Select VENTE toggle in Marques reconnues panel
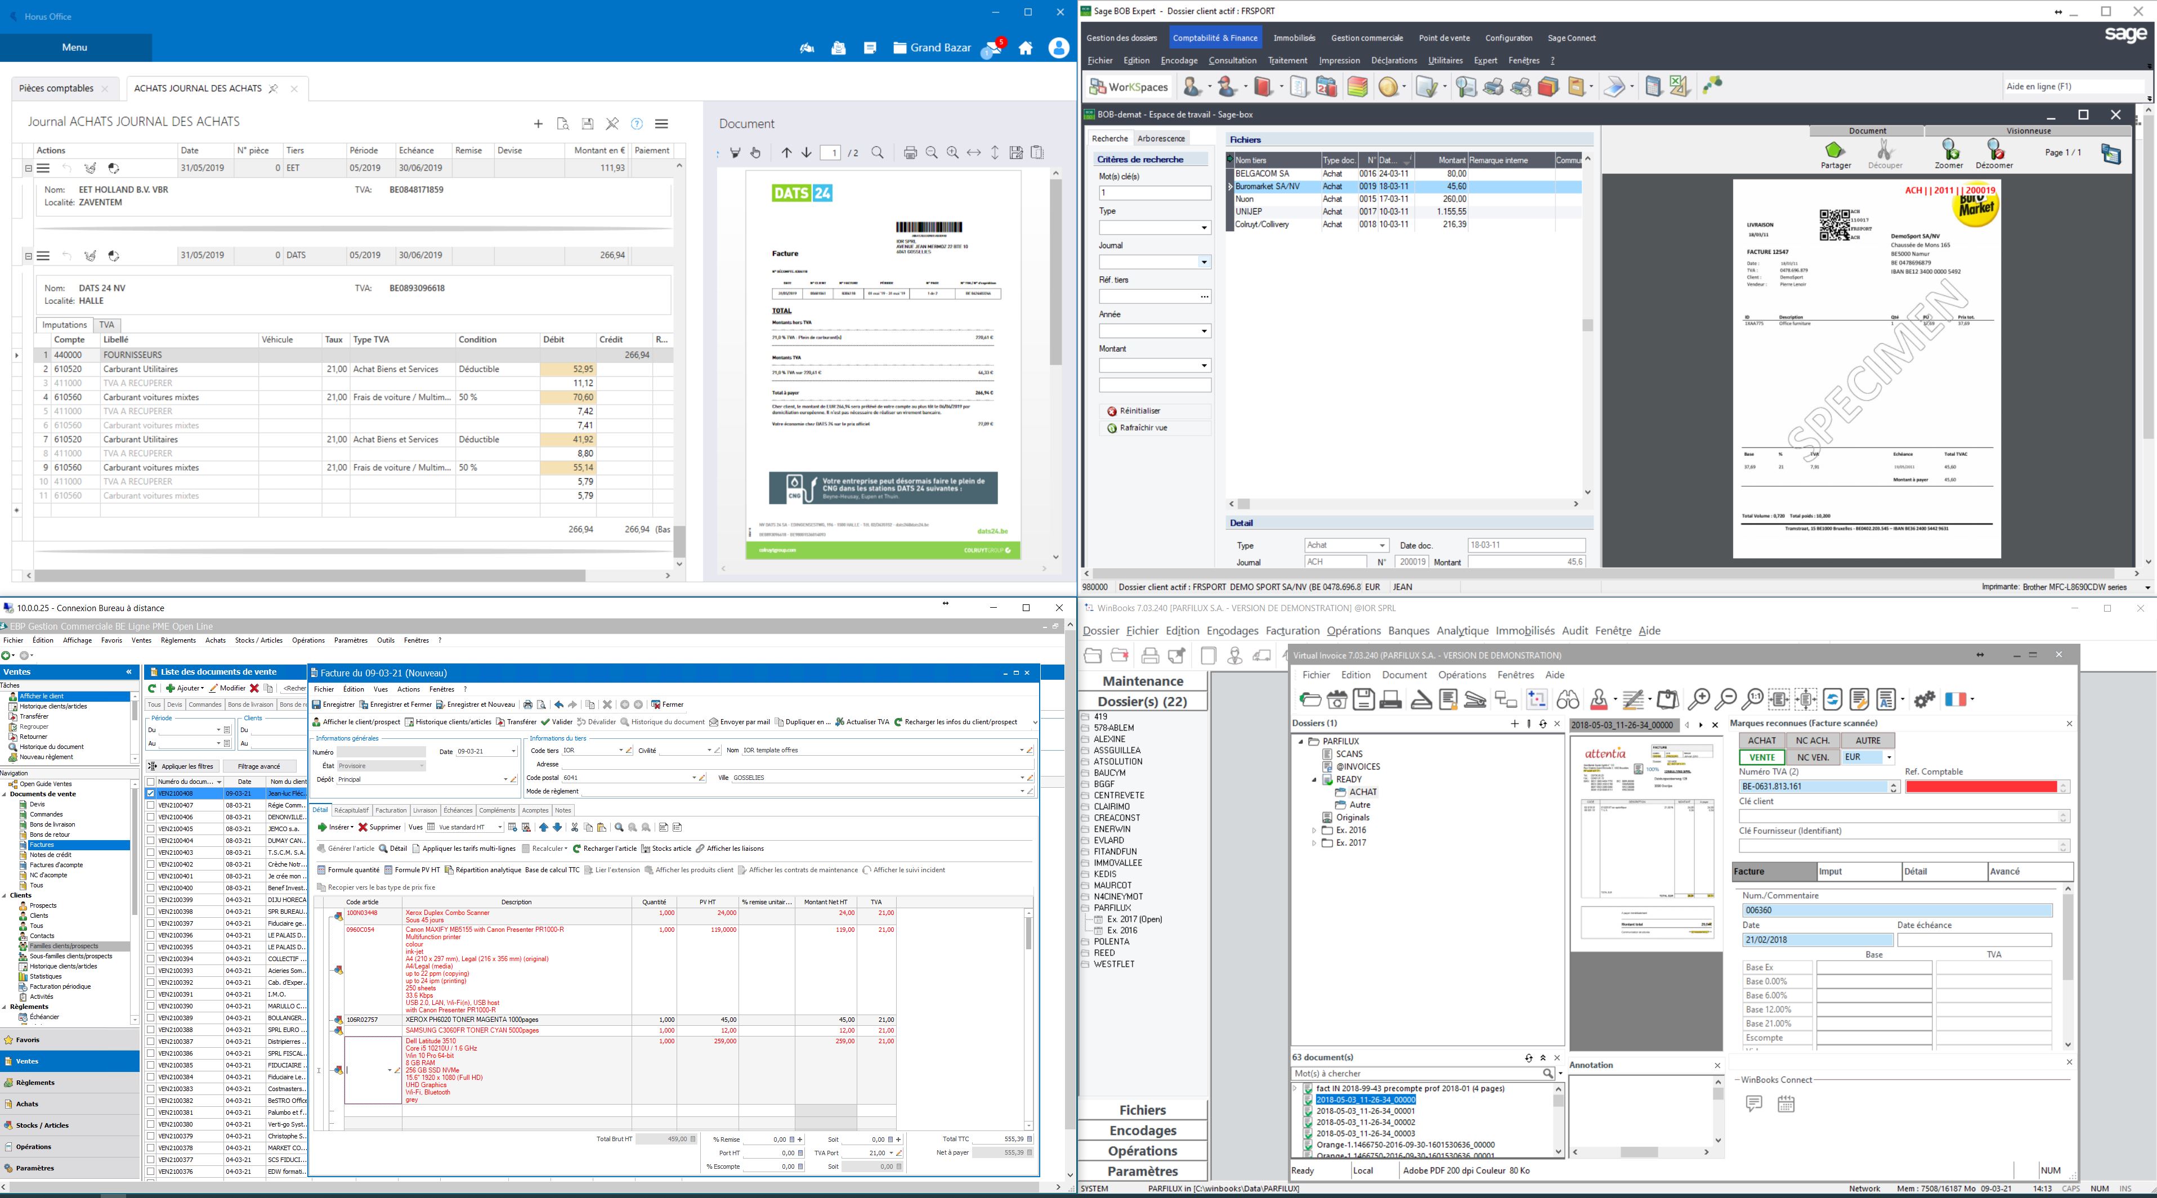 [1762, 757]
